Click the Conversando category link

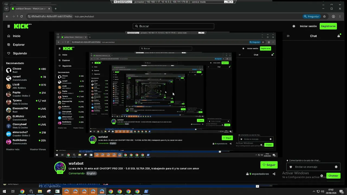76,173
